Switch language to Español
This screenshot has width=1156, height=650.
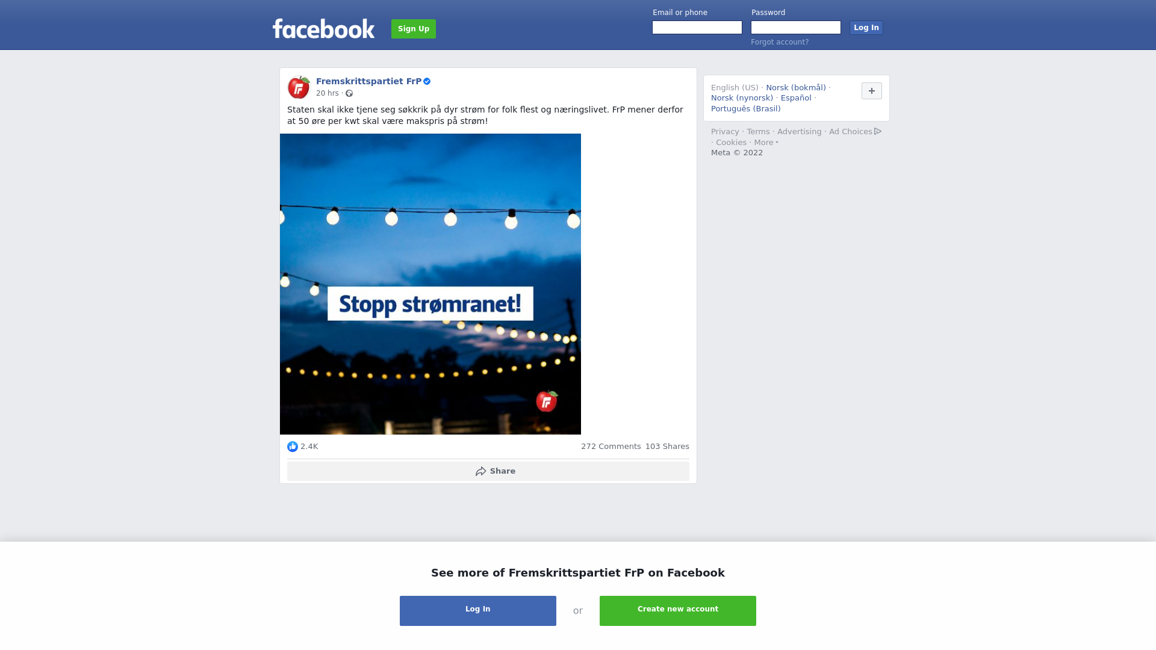pyautogui.click(x=796, y=98)
